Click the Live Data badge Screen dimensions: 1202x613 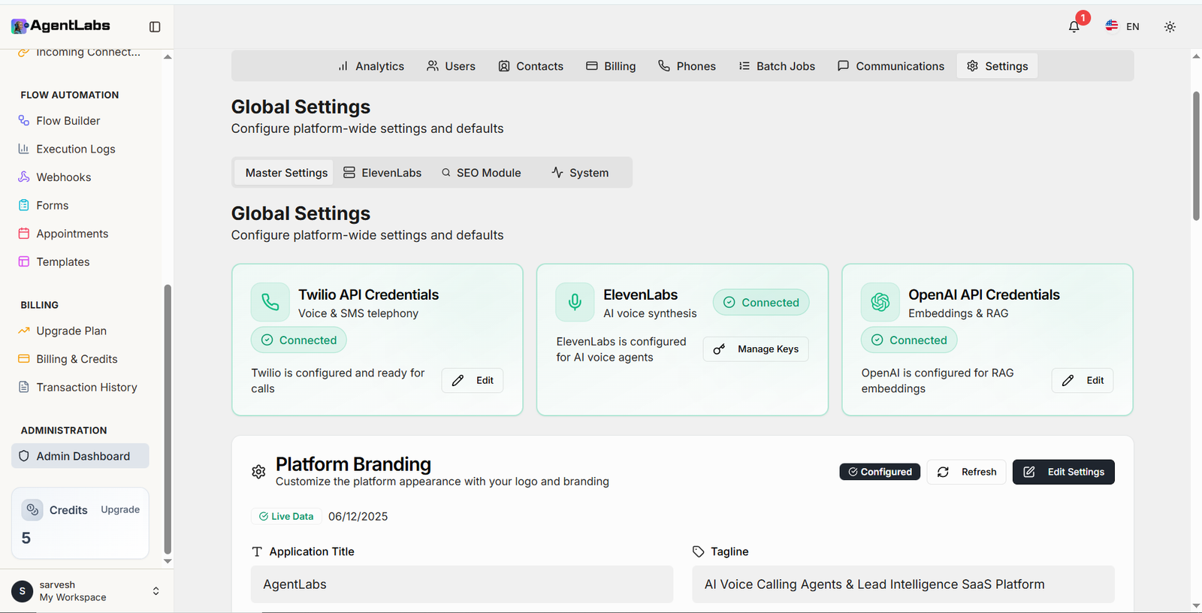coord(286,516)
